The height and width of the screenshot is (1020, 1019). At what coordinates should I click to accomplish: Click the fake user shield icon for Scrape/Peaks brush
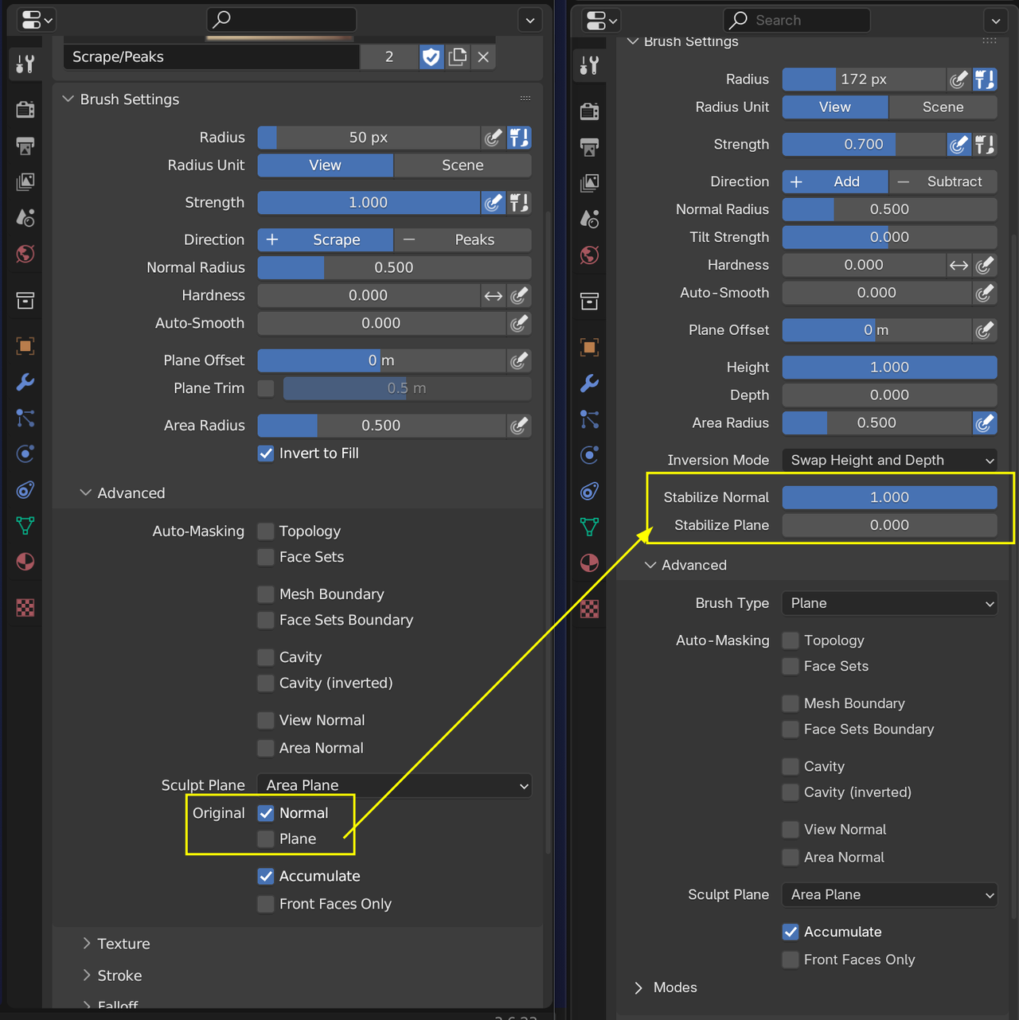tap(431, 56)
